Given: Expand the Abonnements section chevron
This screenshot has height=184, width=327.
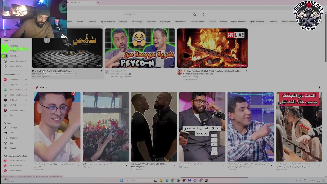Looking at the screenshot, I should pos(18,75).
